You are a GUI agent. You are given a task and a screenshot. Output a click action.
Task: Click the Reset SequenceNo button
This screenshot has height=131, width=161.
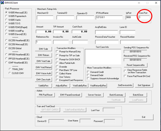coord(136,65)
